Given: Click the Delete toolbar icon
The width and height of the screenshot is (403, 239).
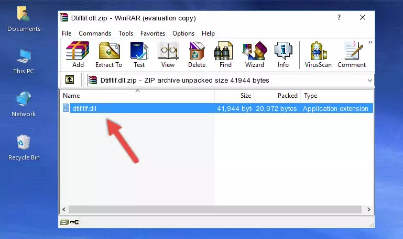Looking at the screenshot, I should pos(197,54).
